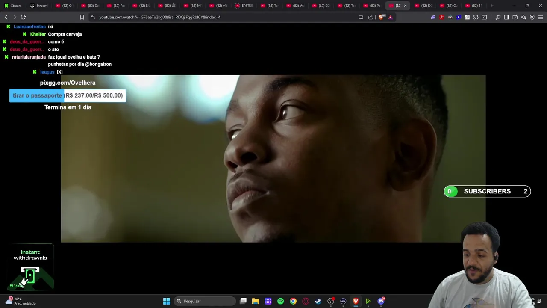Close the active YouTube tab
This screenshot has height=308, width=547.
(x=405, y=6)
